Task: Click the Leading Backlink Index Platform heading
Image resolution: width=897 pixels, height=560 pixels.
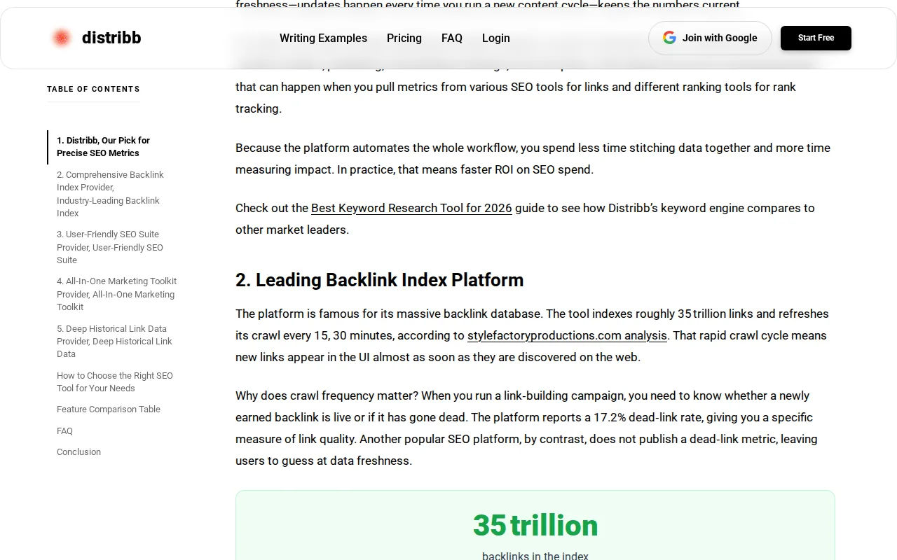Action: tap(380, 280)
